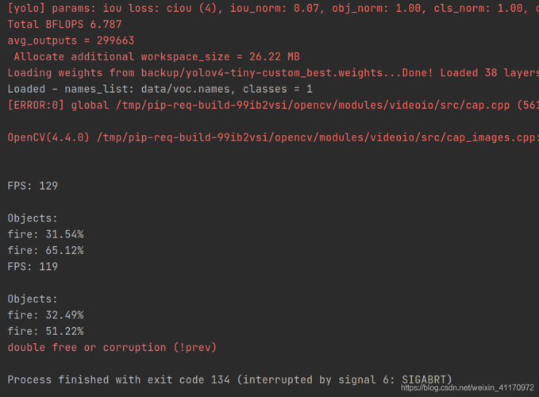Viewport: 539px width, 397px height.
Task: Click the '[yolo] params: iou loss' line
Action: [273, 8]
